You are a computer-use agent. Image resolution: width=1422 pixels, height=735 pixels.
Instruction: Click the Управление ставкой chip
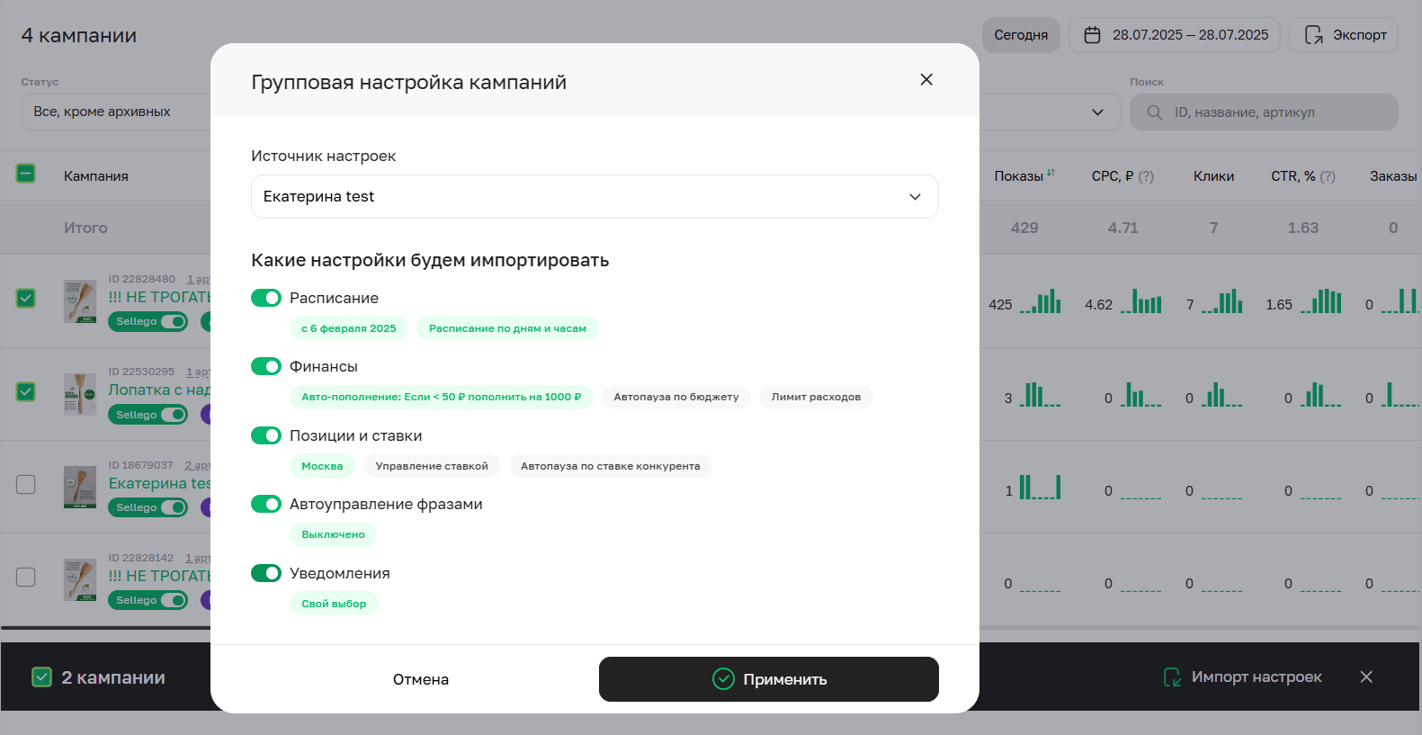click(432, 466)
